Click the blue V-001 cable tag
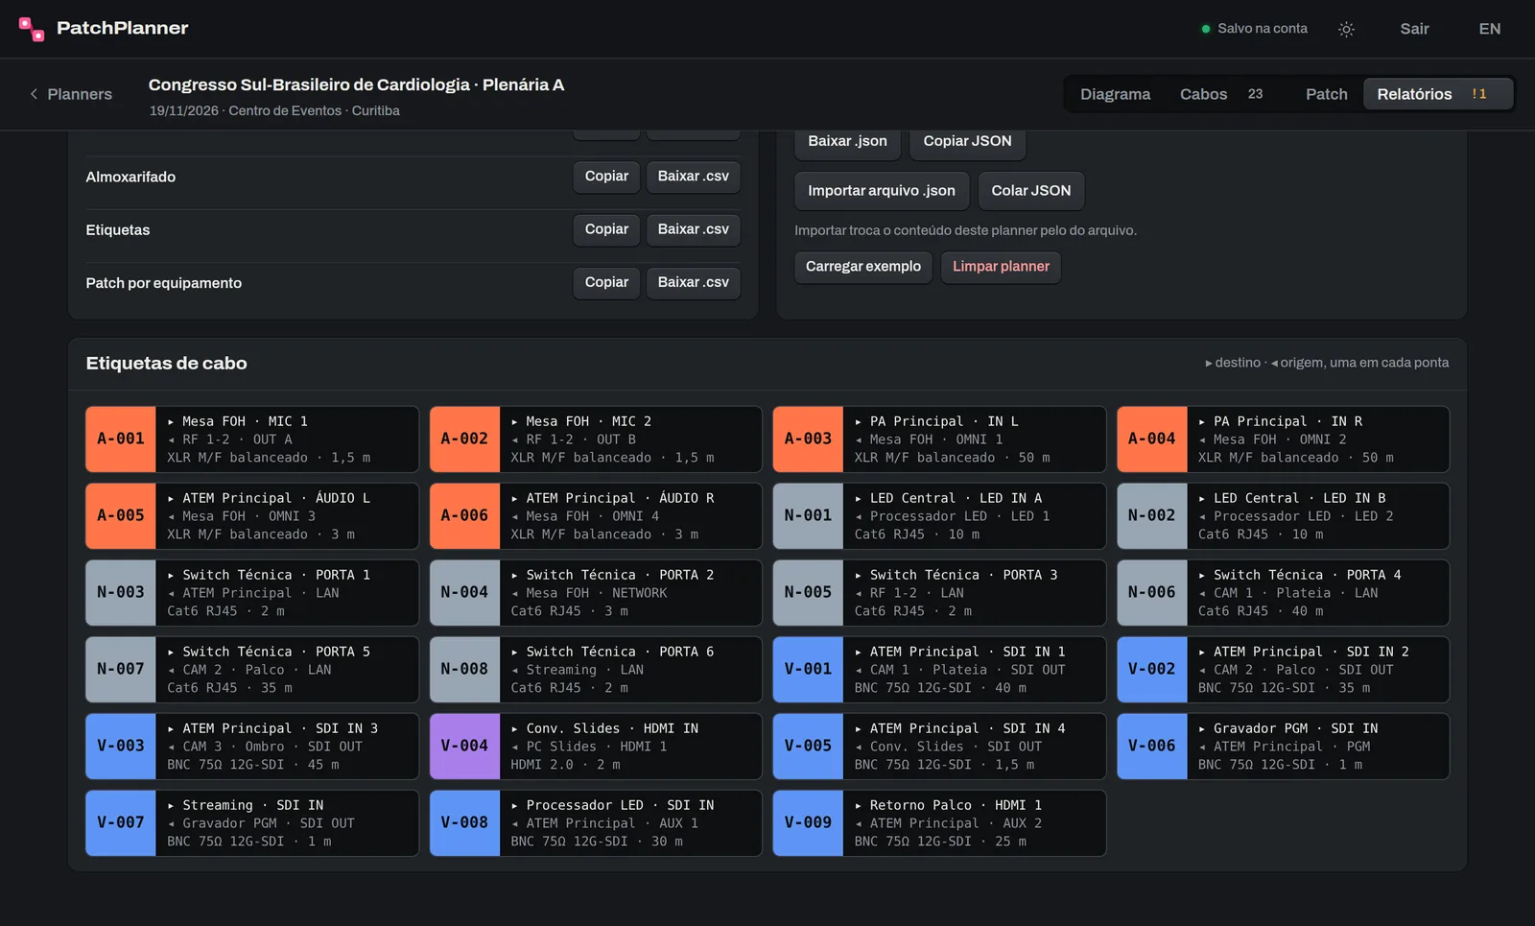Viewport: 1535px width, 926px height. coord(808,670)
